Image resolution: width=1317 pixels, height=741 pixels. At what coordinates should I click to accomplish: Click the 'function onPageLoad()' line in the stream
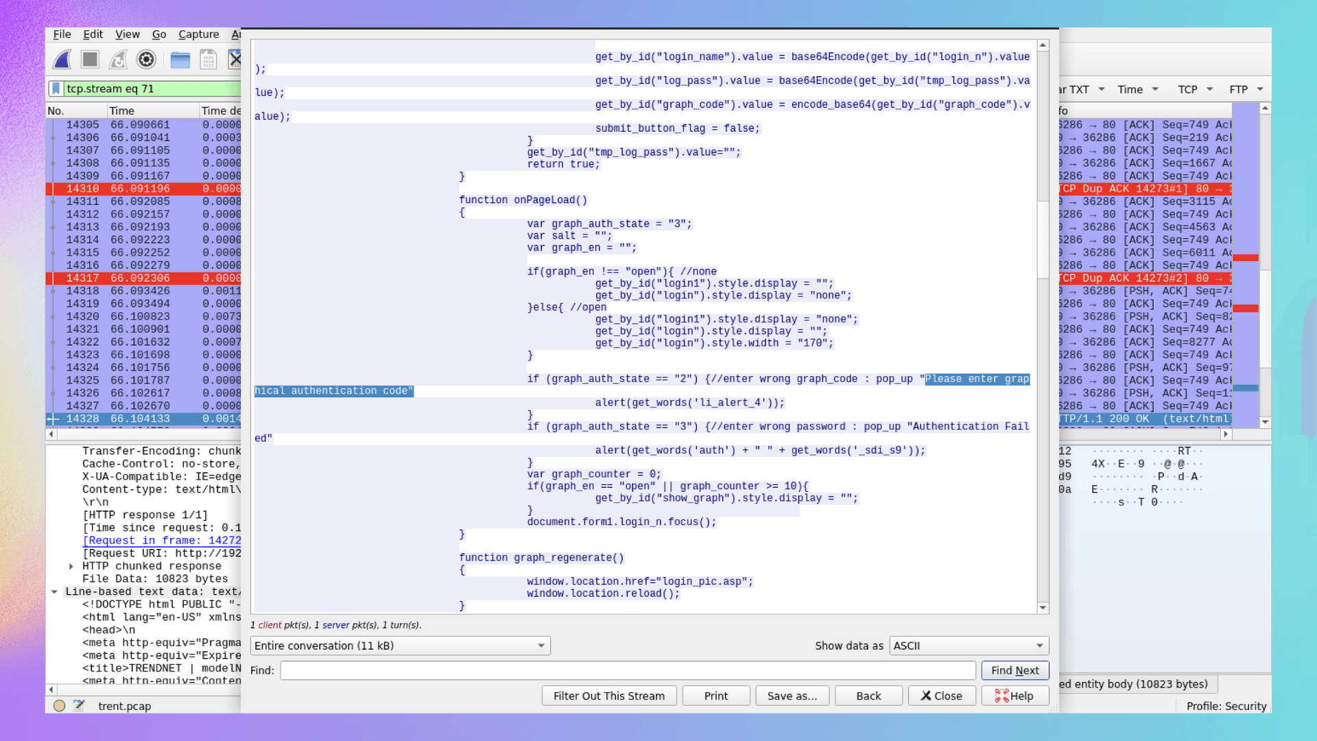tap(523, 200)
